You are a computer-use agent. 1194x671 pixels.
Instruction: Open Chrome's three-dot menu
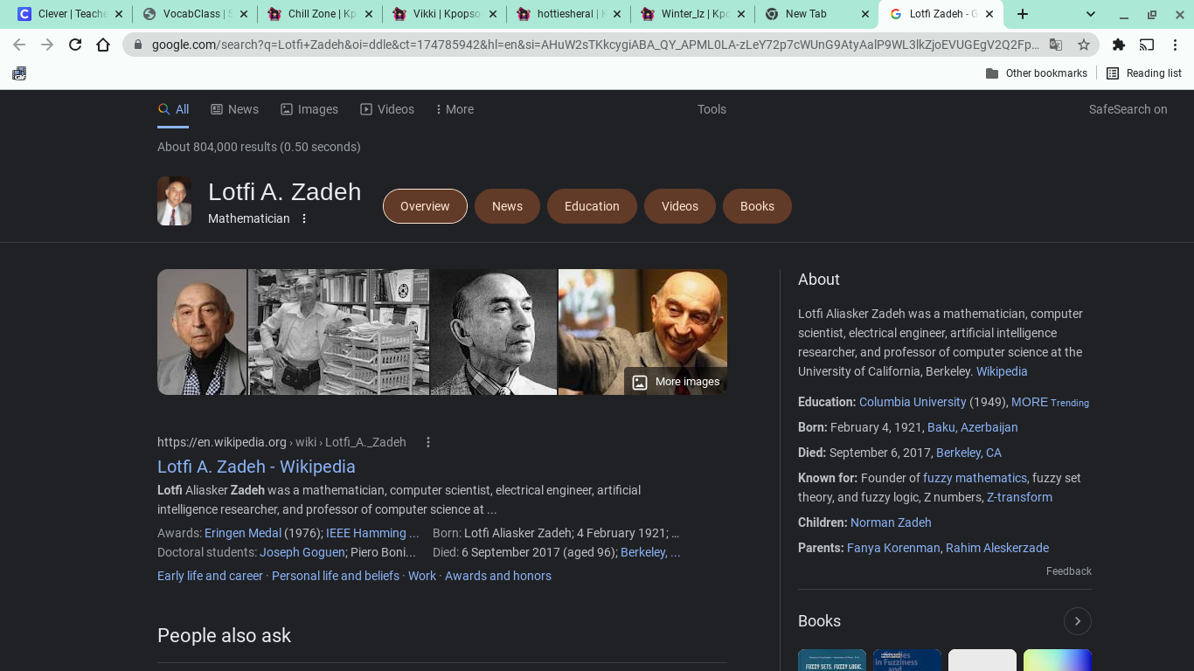pos(1175,45)
